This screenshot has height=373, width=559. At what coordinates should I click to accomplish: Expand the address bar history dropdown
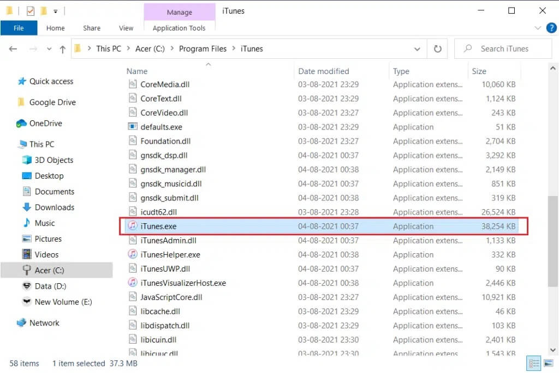417,49
